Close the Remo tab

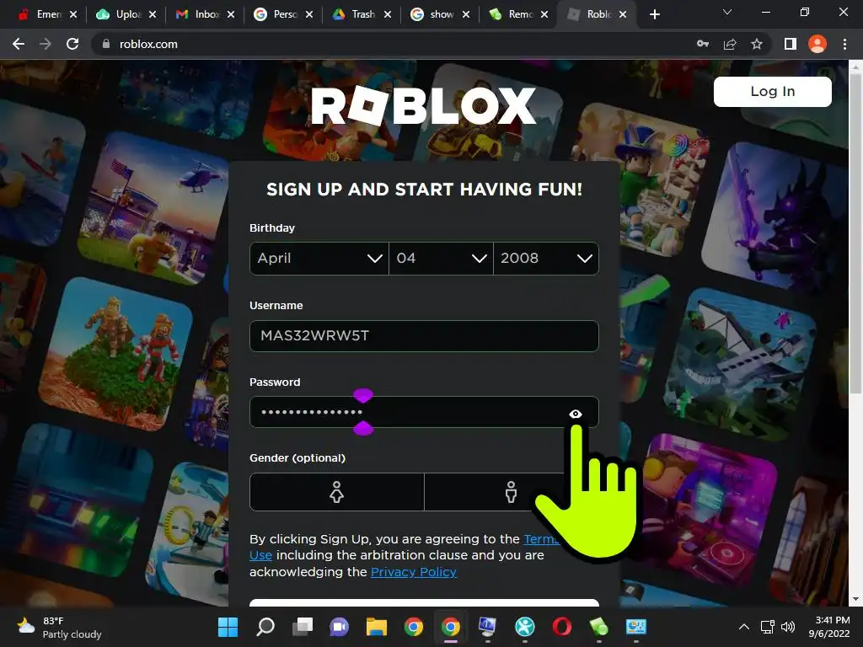544,14
